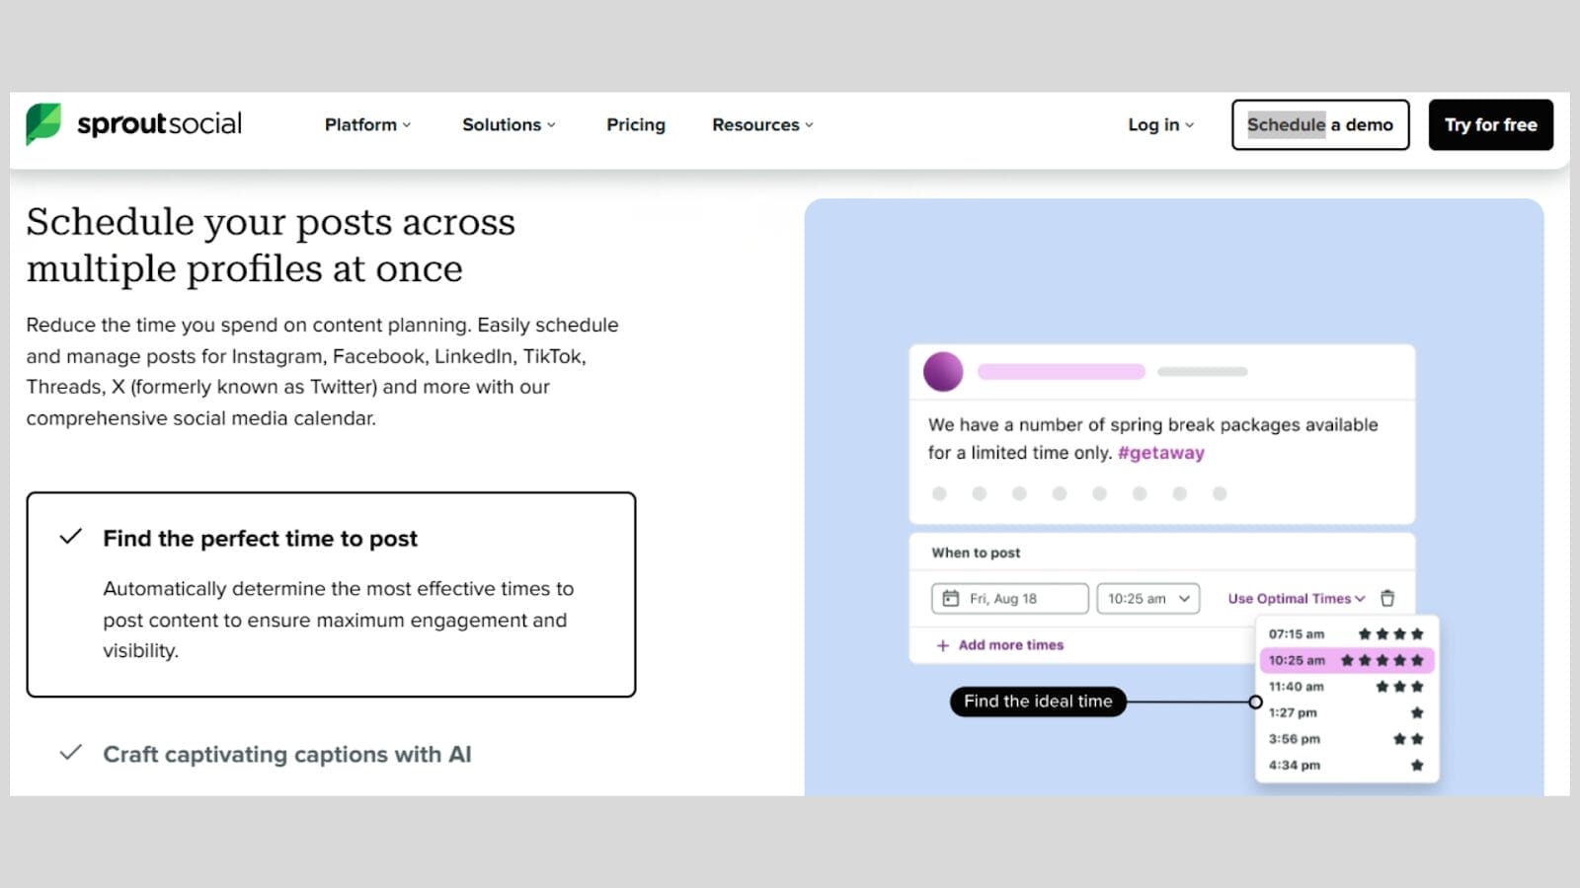Viewport: 1580px width, 888px height.
Task: Click the Solutions chevron arrow
Action: (x=551, y=125)
